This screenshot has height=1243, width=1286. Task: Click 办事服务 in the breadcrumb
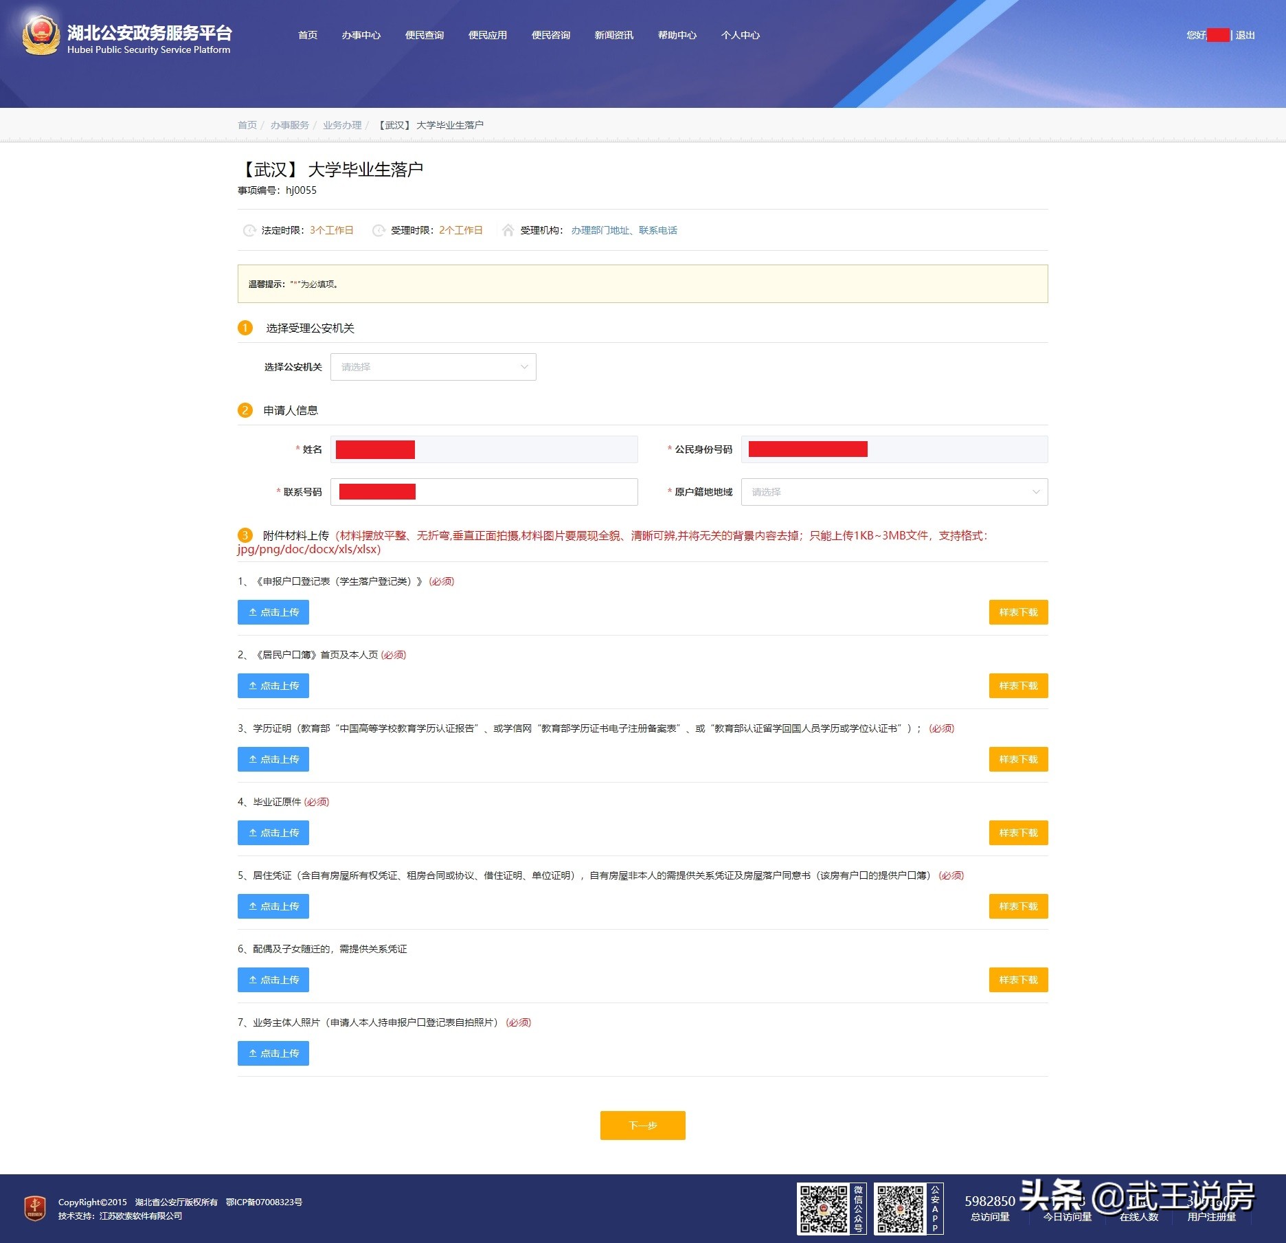[290, 125]
